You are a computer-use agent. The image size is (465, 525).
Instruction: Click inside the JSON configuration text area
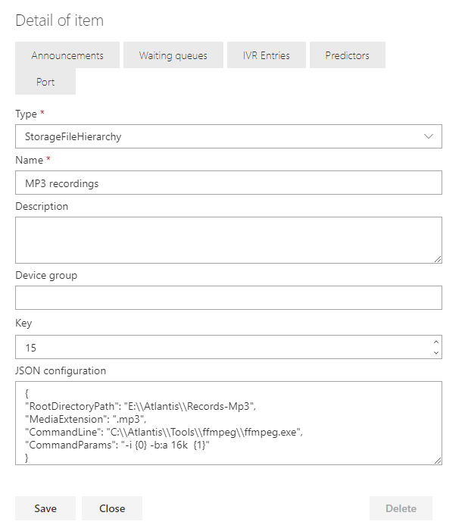pyautogui.click(x=229, y=423)
